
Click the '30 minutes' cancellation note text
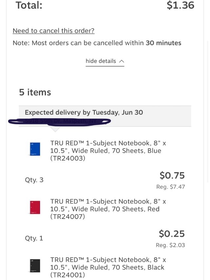click(163, 43)
